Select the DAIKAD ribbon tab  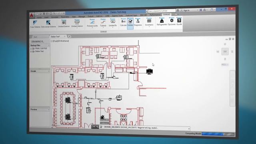point(167,14)
